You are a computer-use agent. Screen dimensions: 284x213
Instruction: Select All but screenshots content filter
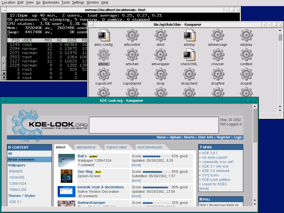point(29,159)
